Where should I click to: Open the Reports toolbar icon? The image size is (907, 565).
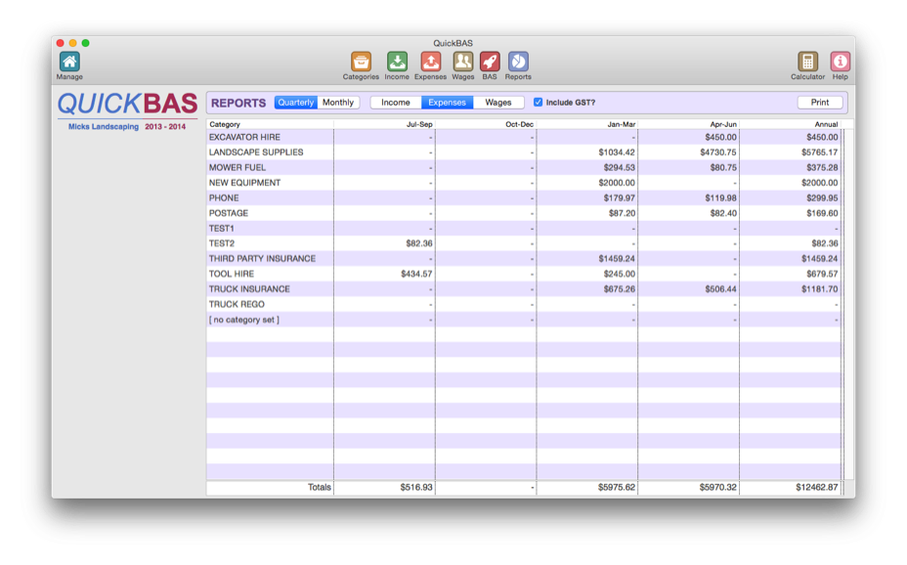click(517, 62)
